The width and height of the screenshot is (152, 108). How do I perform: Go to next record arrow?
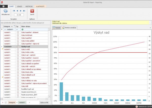pos(21,11)
